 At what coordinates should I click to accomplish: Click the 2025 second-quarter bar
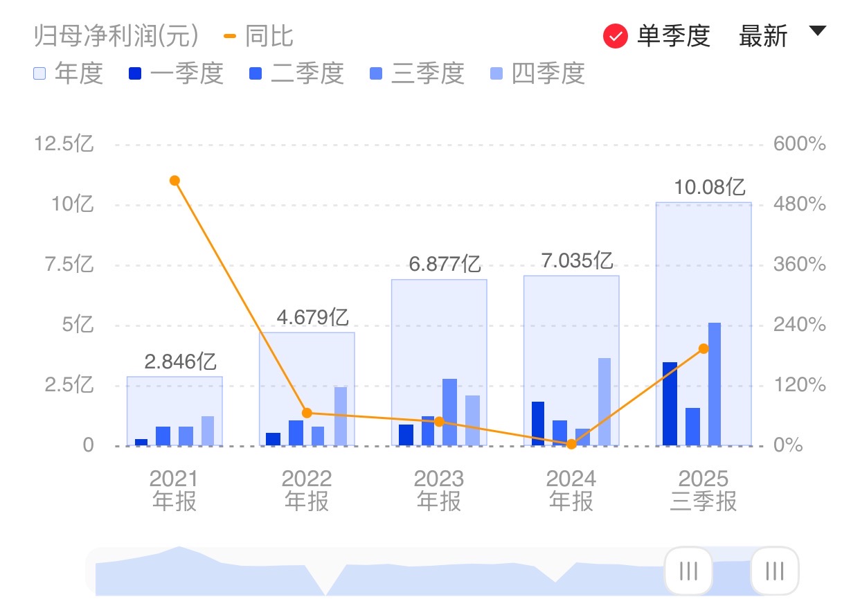click(692, 427)
